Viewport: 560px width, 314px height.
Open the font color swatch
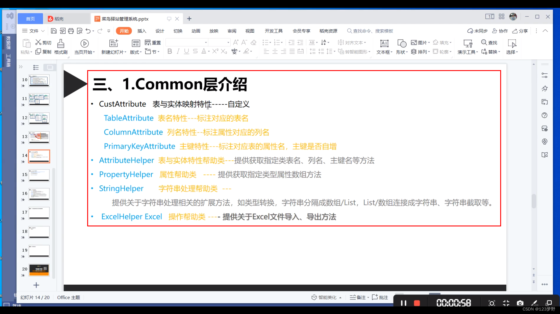coord(204,51)
